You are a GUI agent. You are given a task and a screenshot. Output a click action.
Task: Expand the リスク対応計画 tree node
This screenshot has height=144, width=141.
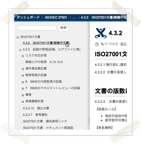click(23, 56)
